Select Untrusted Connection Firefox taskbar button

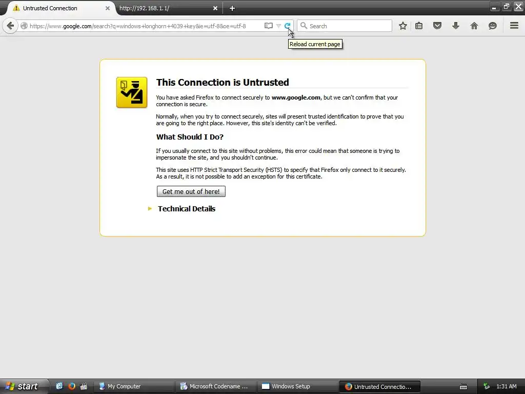pos(379,386)
